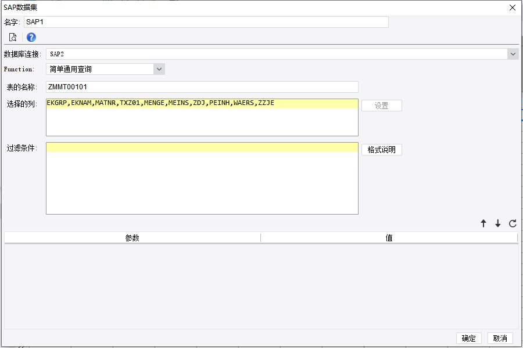Open the 格式说明 button
The width and height of the screenshot is (523, 348).
[382, 150]
